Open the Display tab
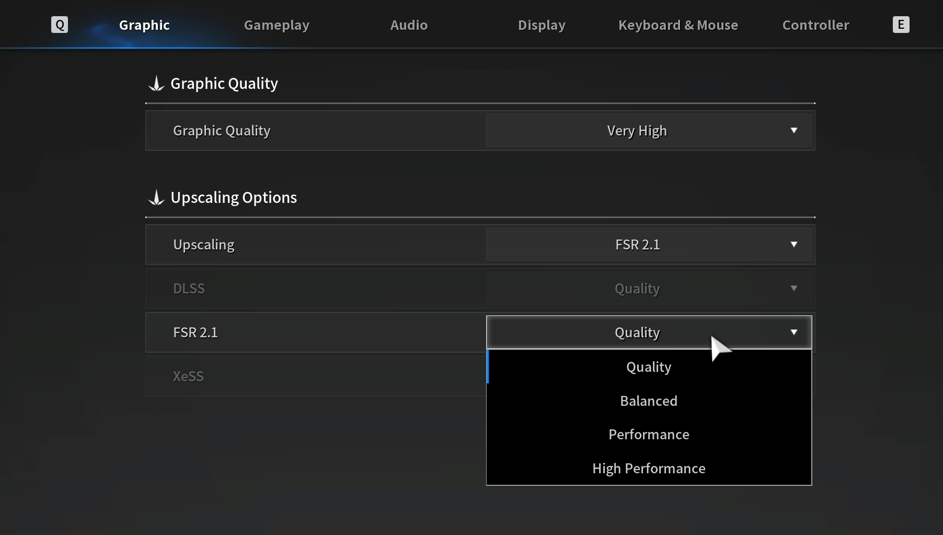943x535 pixels. click(x=542, y=25)
